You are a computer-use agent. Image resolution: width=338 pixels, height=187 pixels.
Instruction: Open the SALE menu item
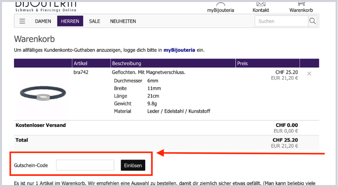click(x=95, y=21)
